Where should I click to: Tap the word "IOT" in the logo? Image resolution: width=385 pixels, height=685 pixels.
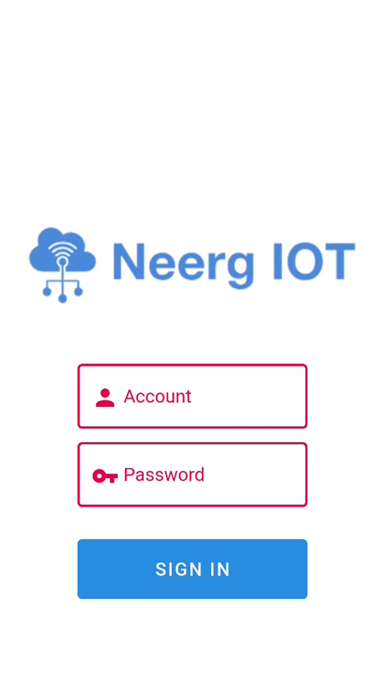[x=314, y=261]
